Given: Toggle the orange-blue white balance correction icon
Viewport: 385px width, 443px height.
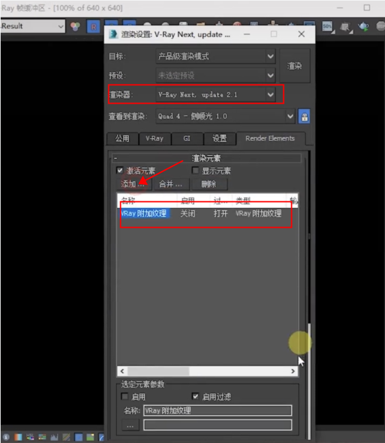Looking at the screenshot, I should [18, 437].
